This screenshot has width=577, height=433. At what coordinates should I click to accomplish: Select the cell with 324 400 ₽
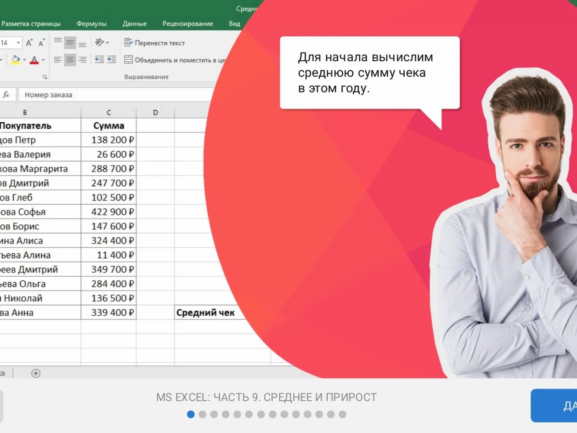point(109,240)
